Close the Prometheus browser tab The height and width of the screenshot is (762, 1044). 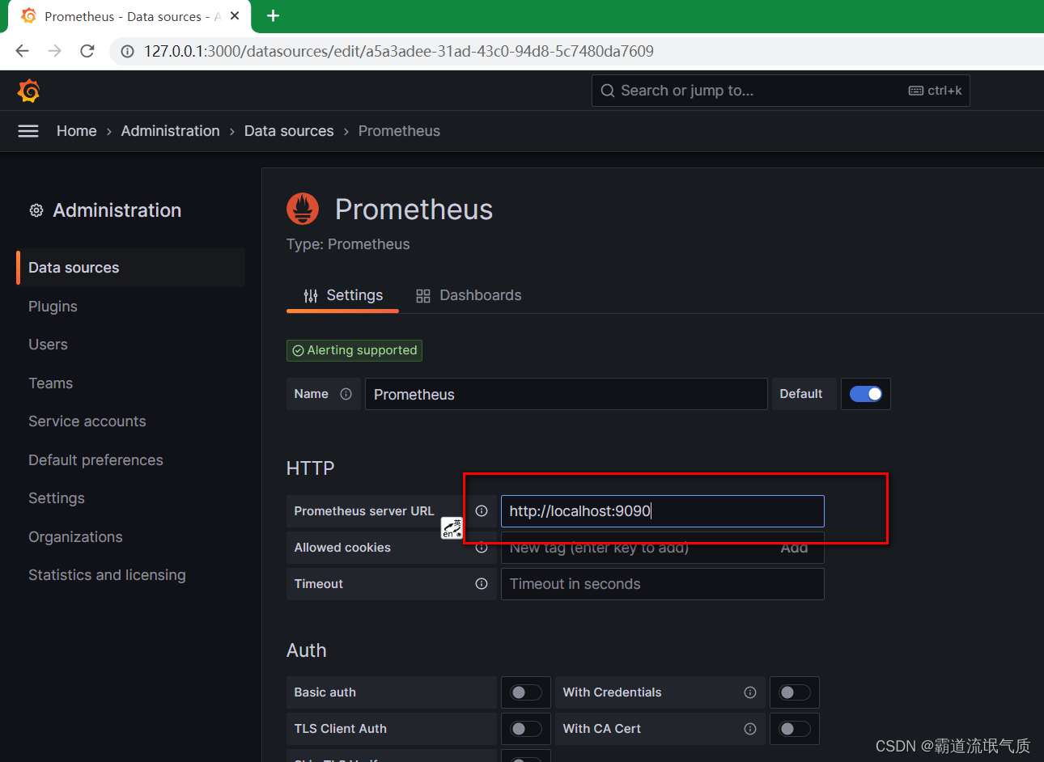coord(235,15)
